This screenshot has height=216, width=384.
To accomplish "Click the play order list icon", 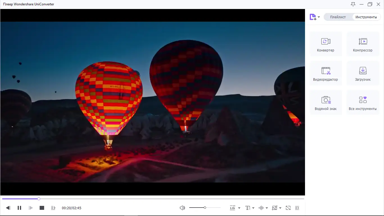I will coord(53,208).
